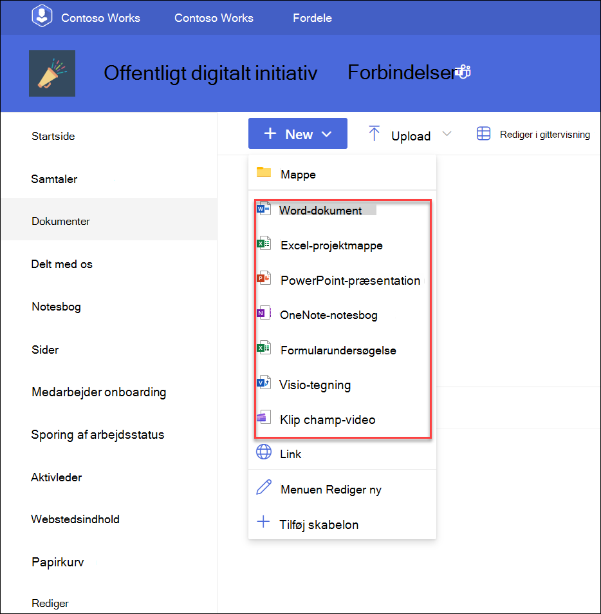Image resolution: width=601 pixels, height=614 pixels.
Task: Open Webstedsindhold in the sidebar
Action: click(x=75, y=519)
